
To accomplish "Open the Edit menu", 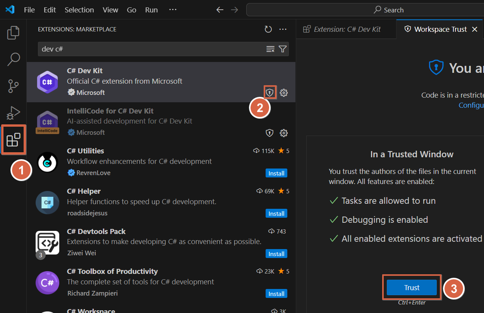I will pos(50,10).
